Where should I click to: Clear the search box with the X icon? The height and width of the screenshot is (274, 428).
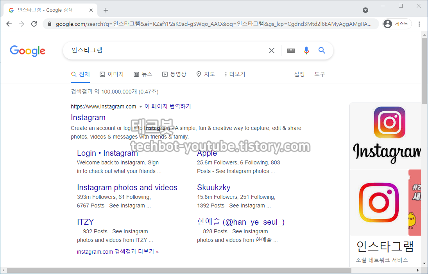[272, 50]
